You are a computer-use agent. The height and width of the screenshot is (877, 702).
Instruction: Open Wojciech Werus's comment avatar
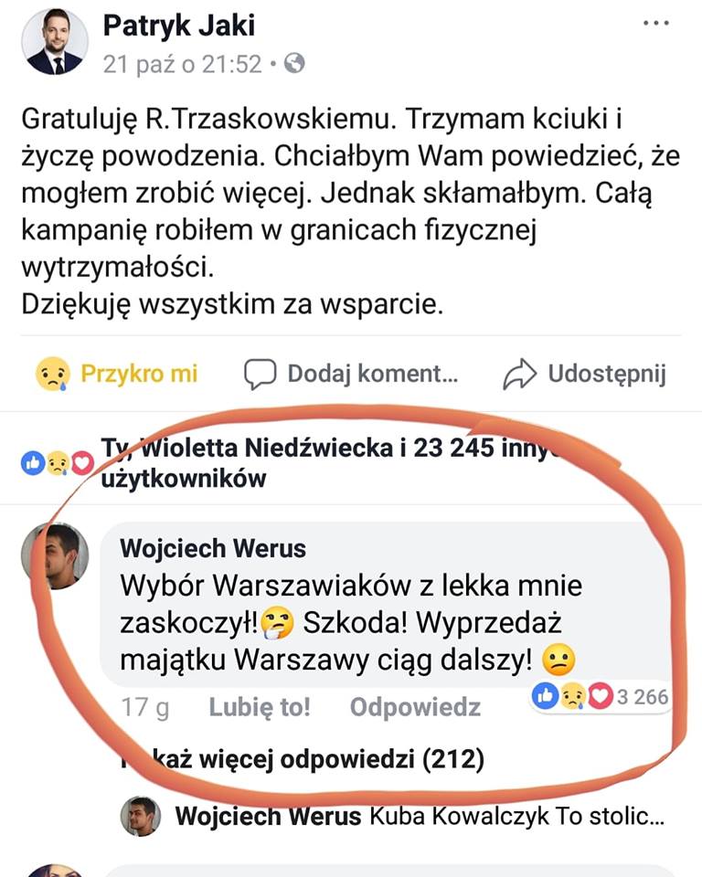[55, 556]
